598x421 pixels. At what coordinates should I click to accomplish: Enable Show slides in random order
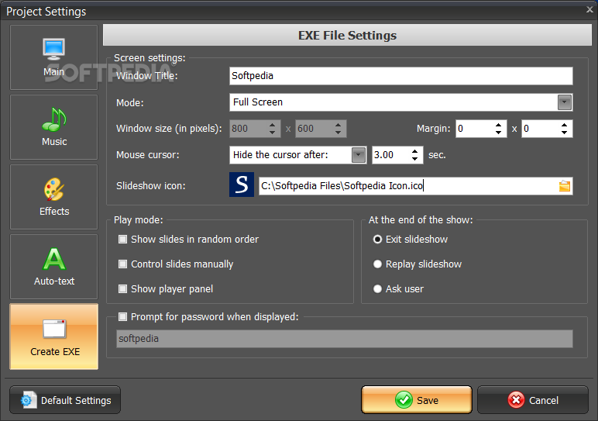click(123, 240)
